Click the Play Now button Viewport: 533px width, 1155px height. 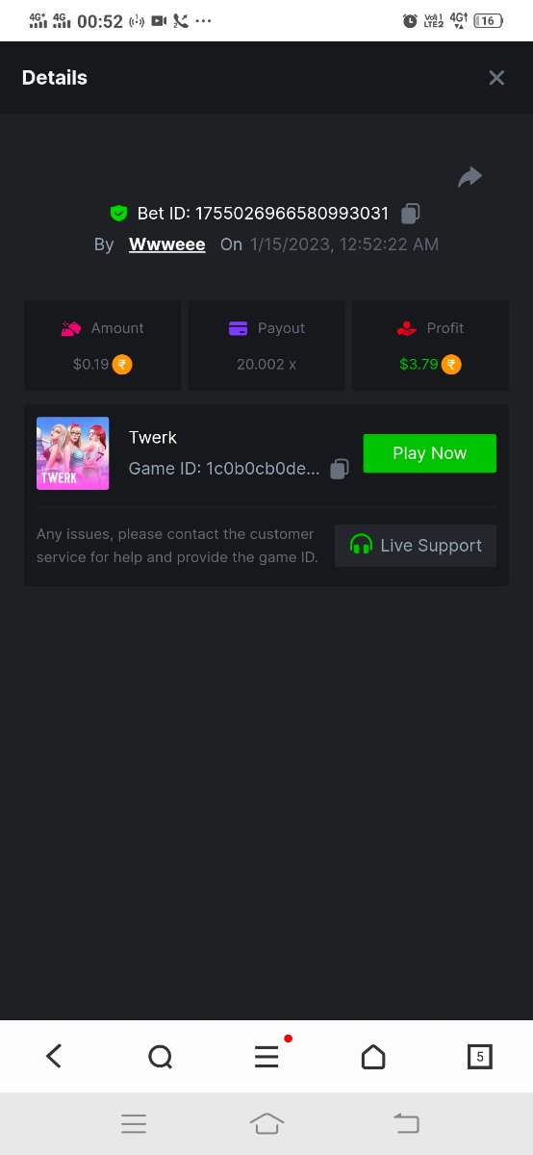[x=430, y=453]
